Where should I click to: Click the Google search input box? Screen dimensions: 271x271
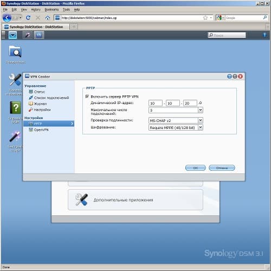coord(243,18)
